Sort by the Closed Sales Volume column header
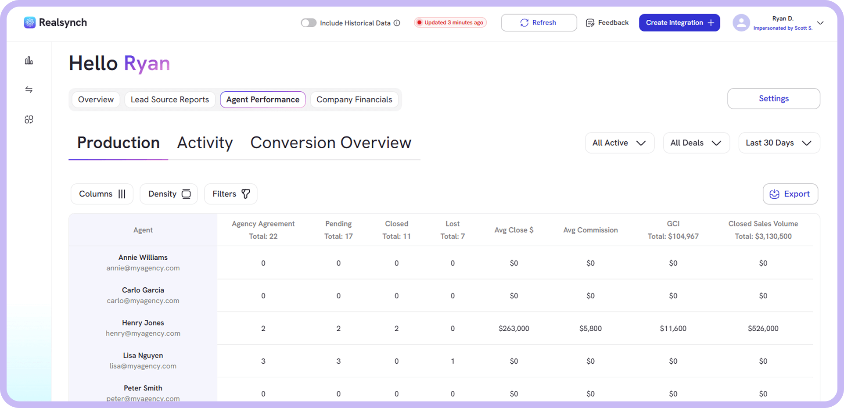This screenshot has width=844, height=408. 763,224
